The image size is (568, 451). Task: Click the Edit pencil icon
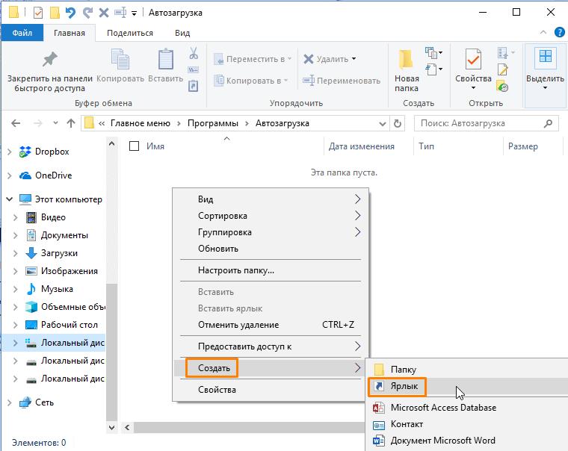pyautogui.click(x=503, y=69)
